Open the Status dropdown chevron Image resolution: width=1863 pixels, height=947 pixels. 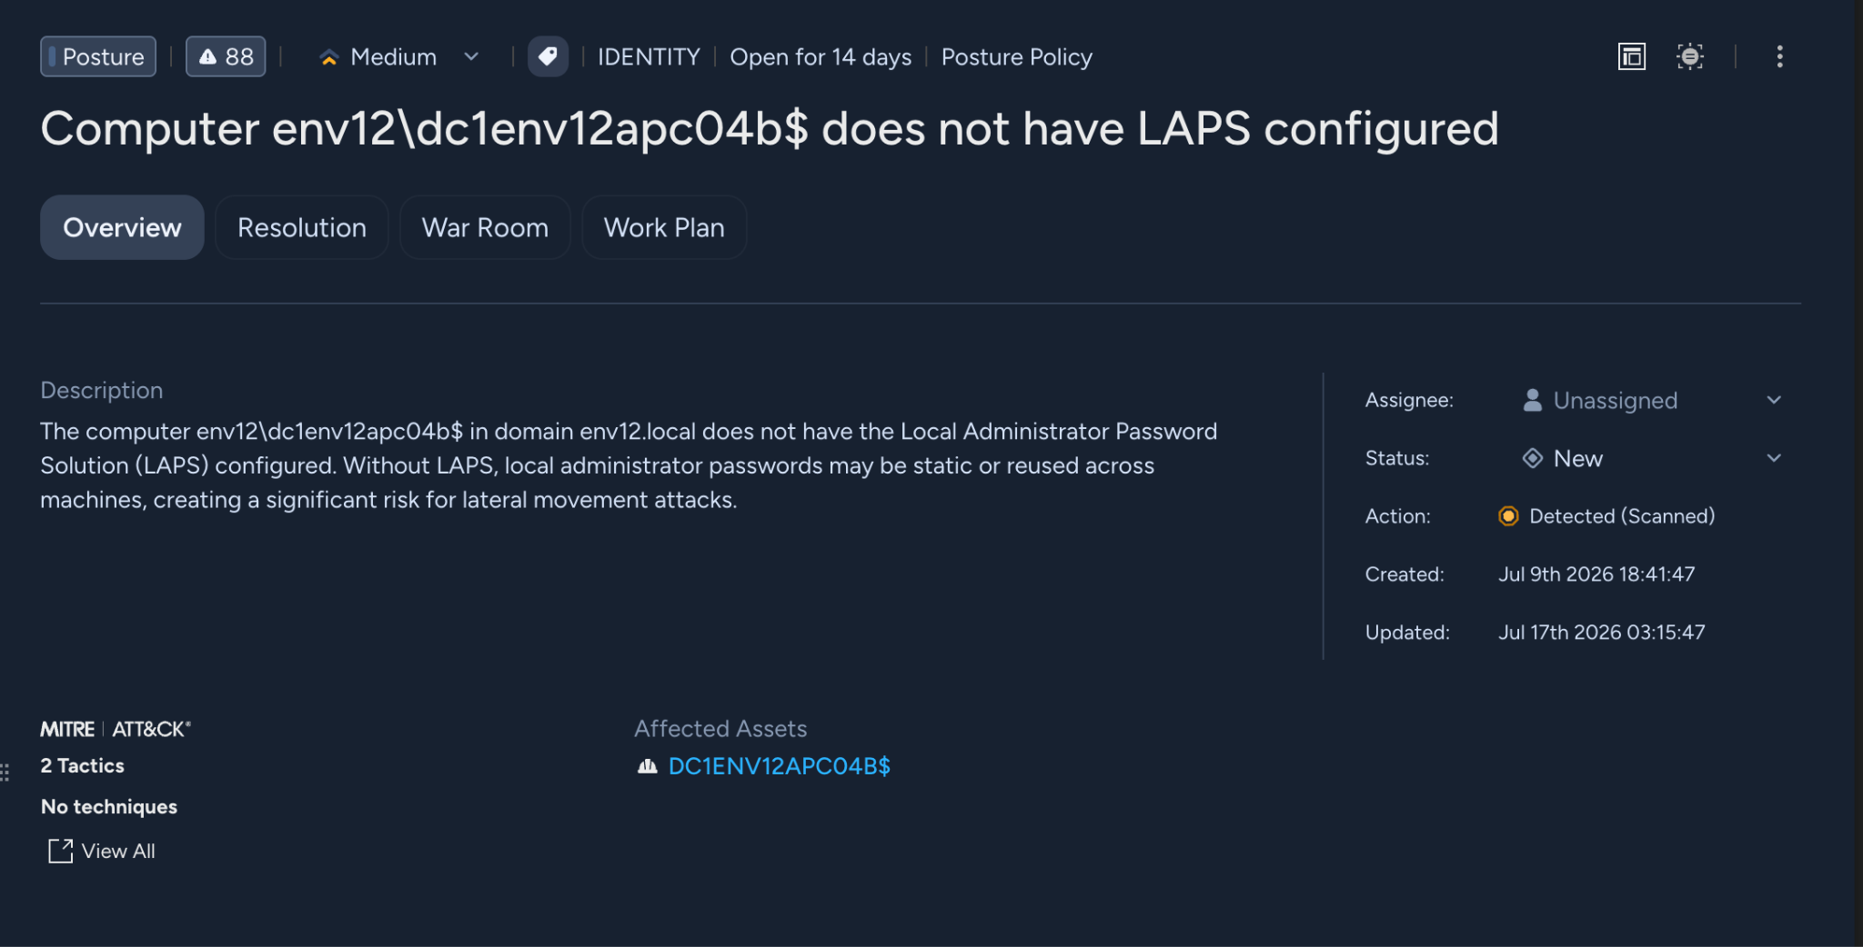point(1774,458)
